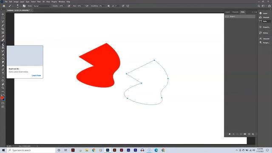Image resolution: width=272 pixels, height=153 pixels.
Task: Open the collapsed Channels panel button
Action: click(264, 17)
